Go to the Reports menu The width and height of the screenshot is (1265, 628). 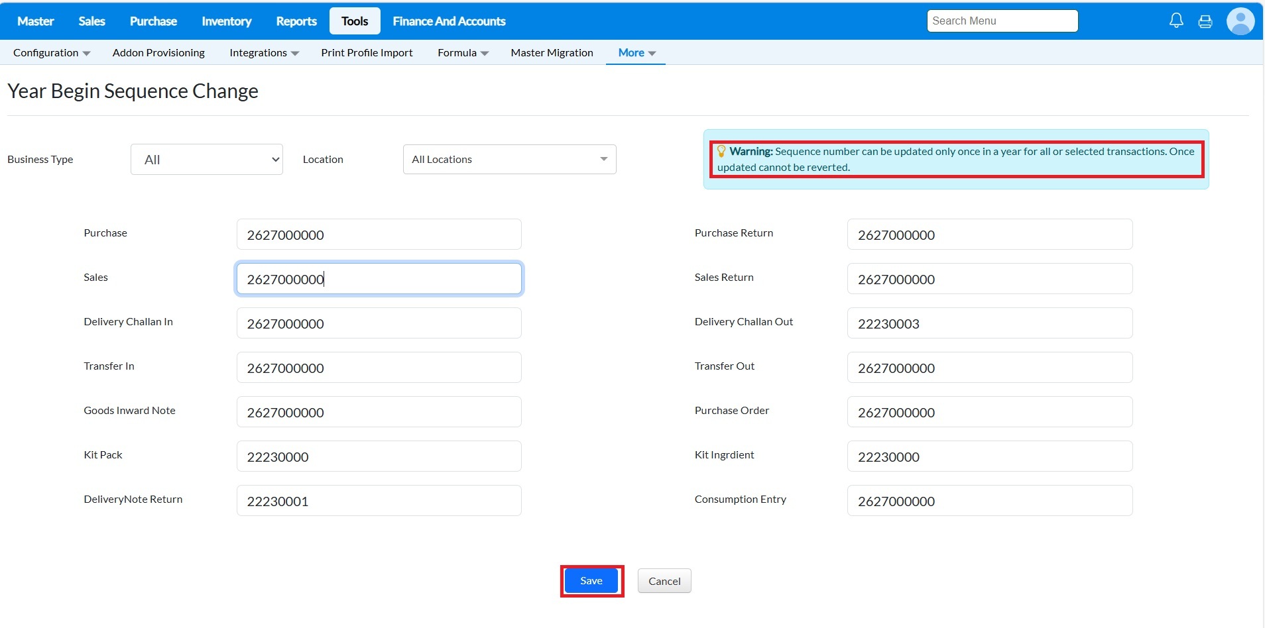(296, 21)
